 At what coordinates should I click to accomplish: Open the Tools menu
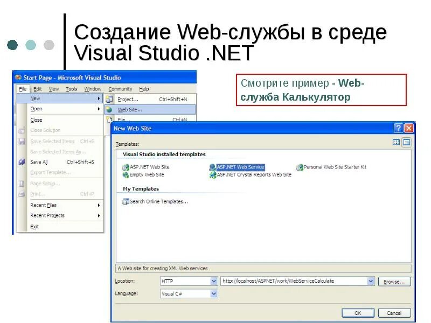[71, 89]
